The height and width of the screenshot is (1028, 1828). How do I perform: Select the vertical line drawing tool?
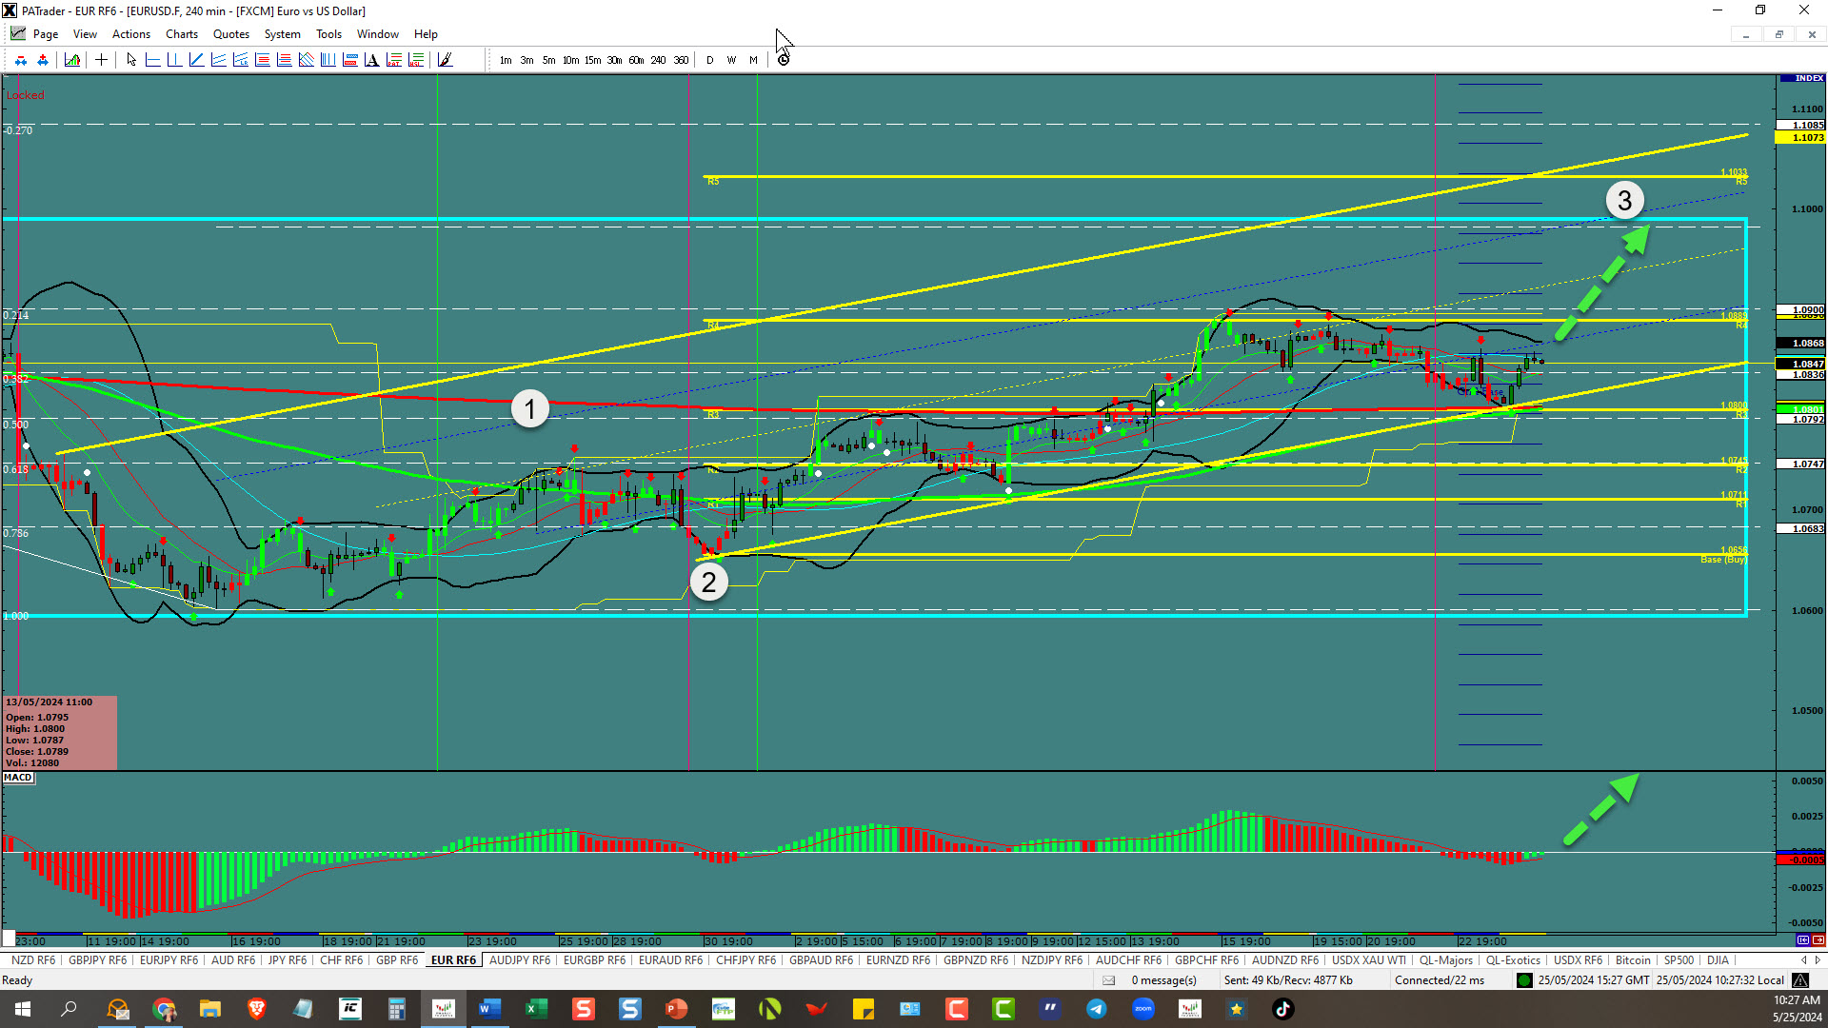coord(174,60)
